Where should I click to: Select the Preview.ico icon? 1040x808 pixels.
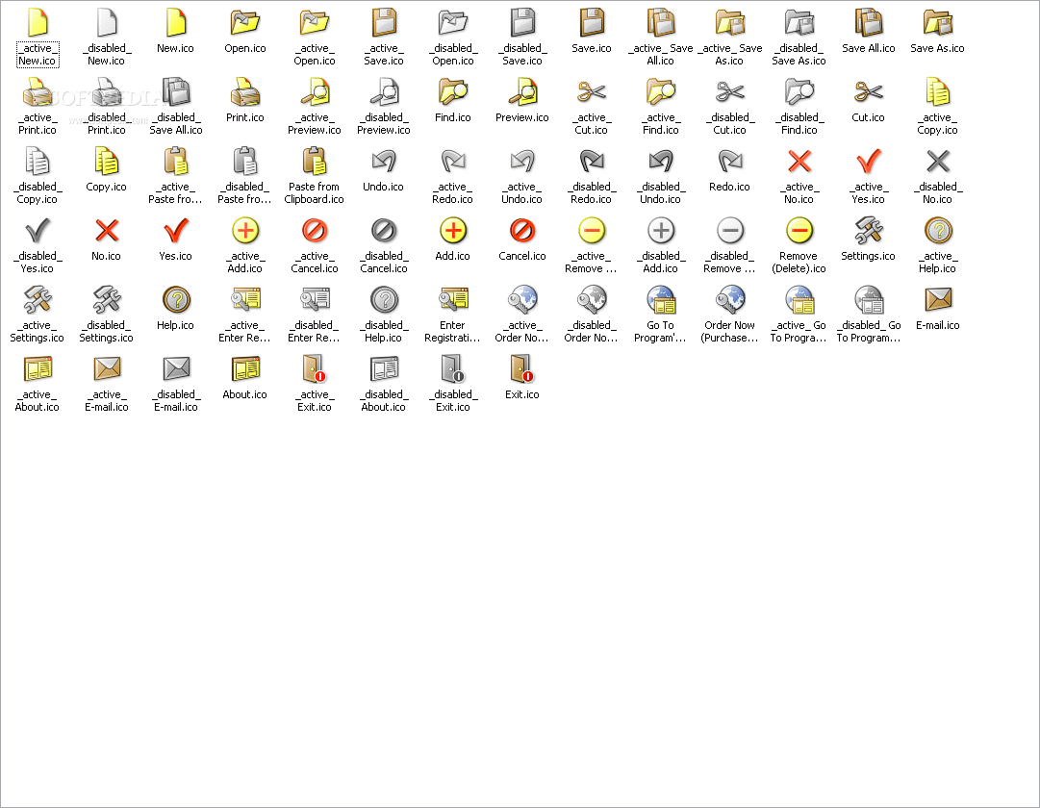(x=522, y=91)
